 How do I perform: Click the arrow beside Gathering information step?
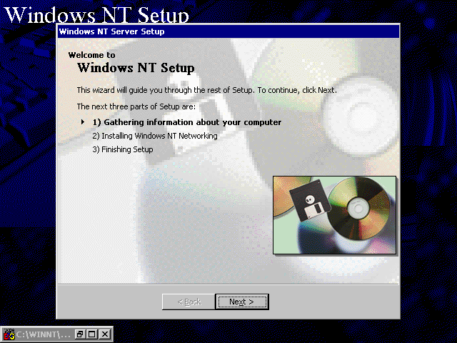(83, 122)
